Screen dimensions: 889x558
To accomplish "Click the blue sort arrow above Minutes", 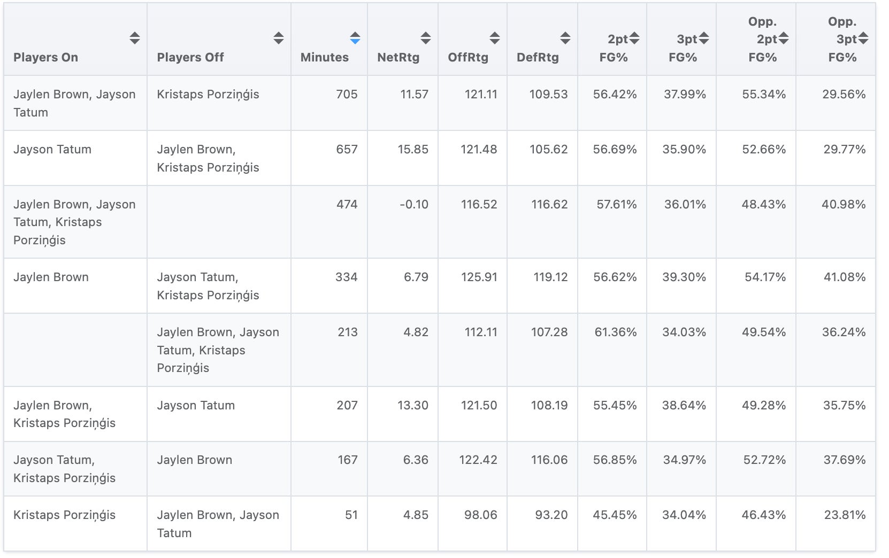I will [x=355, y=38].
